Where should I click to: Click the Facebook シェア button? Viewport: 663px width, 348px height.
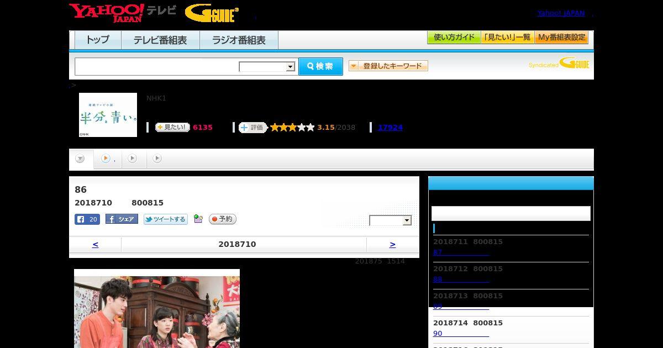[x=122, y=219]
